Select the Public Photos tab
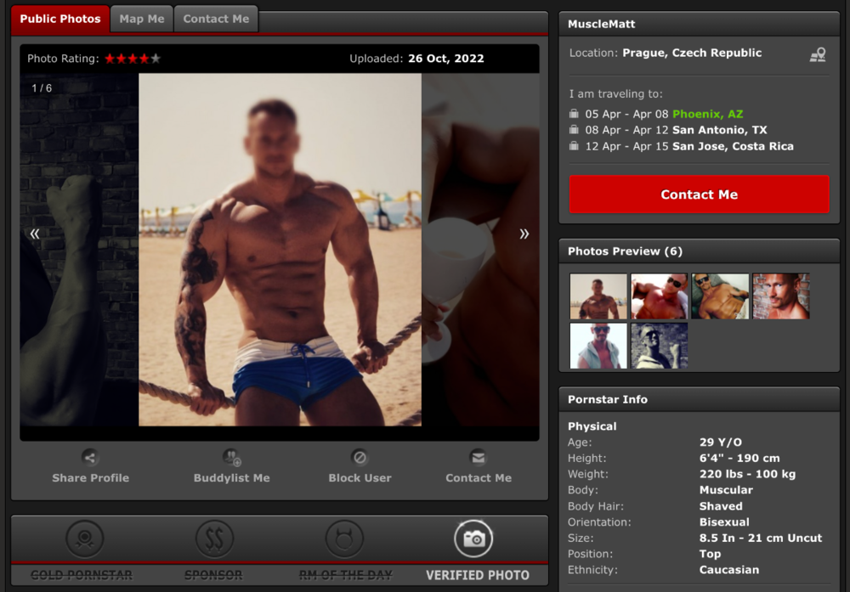850x592 pixels. pyautogui.click(x=60, y=19)
